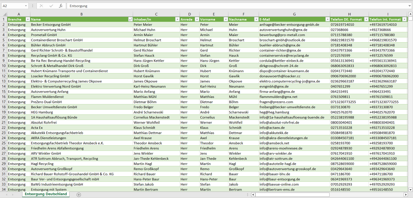Screen dimensions: 413x198
Task: Click the Select All corner triangle
Action: (x=4, y=14)
